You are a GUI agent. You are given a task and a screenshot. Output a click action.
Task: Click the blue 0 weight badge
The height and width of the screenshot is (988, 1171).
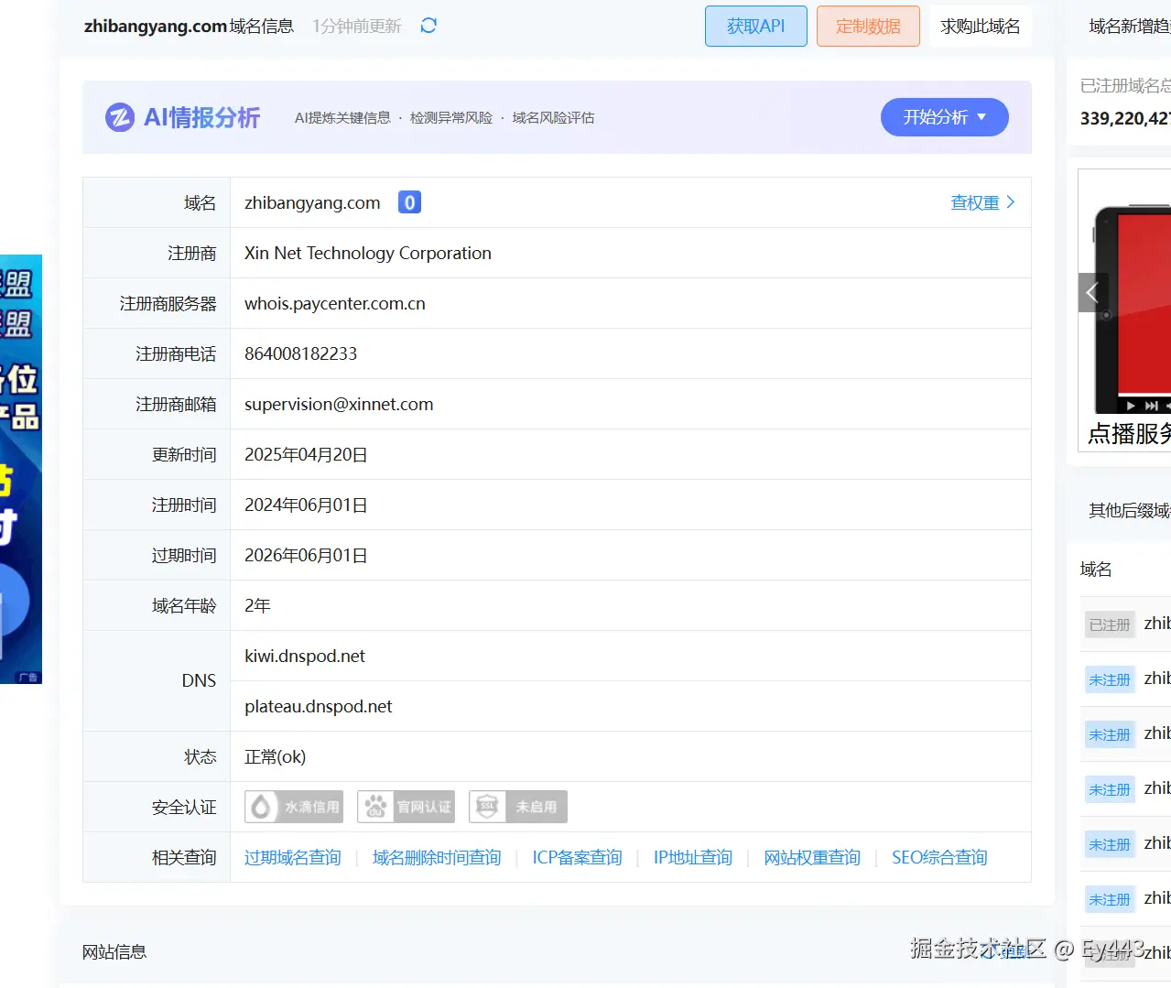[409, 202]
